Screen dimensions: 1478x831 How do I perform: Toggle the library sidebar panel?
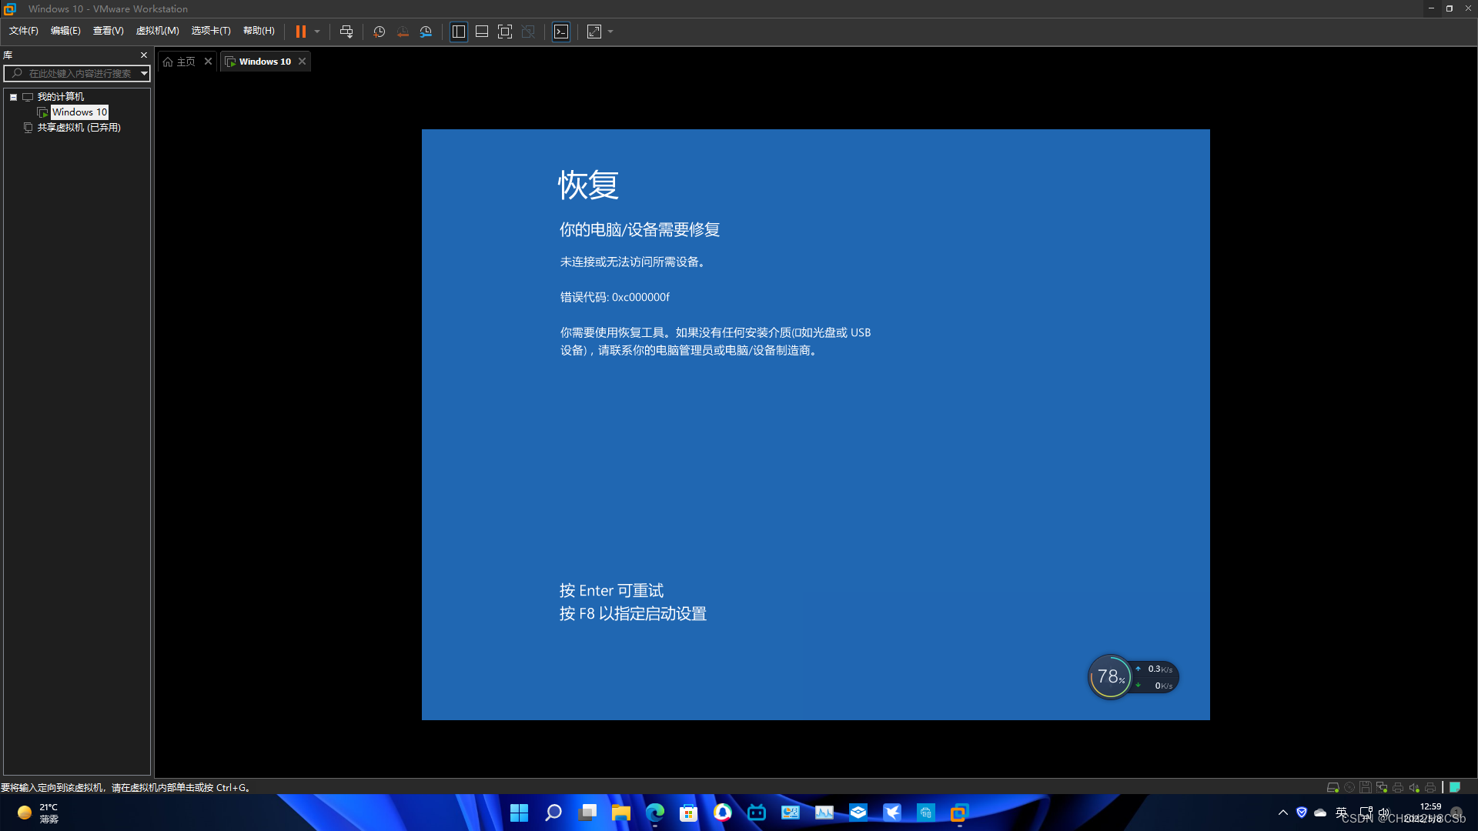point(459,32)
